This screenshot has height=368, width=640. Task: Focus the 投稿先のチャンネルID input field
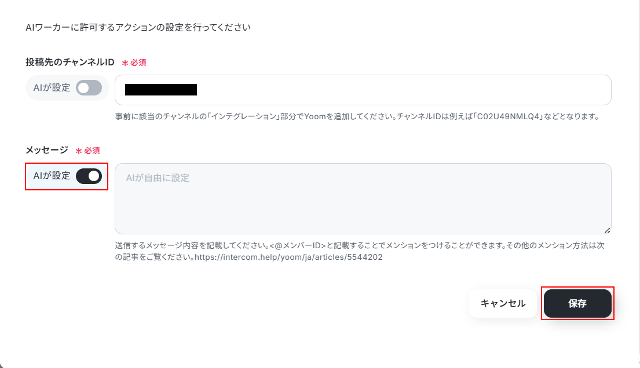[x=363, y=90]
